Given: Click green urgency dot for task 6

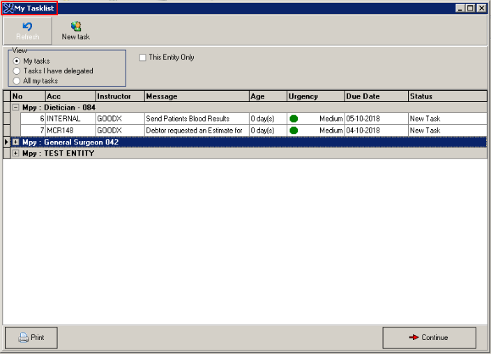Looking at the screenshot, I should click(x=294, y=119).
